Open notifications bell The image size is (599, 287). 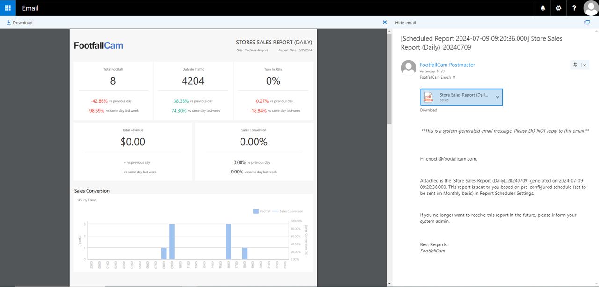[x=543, y=8]
